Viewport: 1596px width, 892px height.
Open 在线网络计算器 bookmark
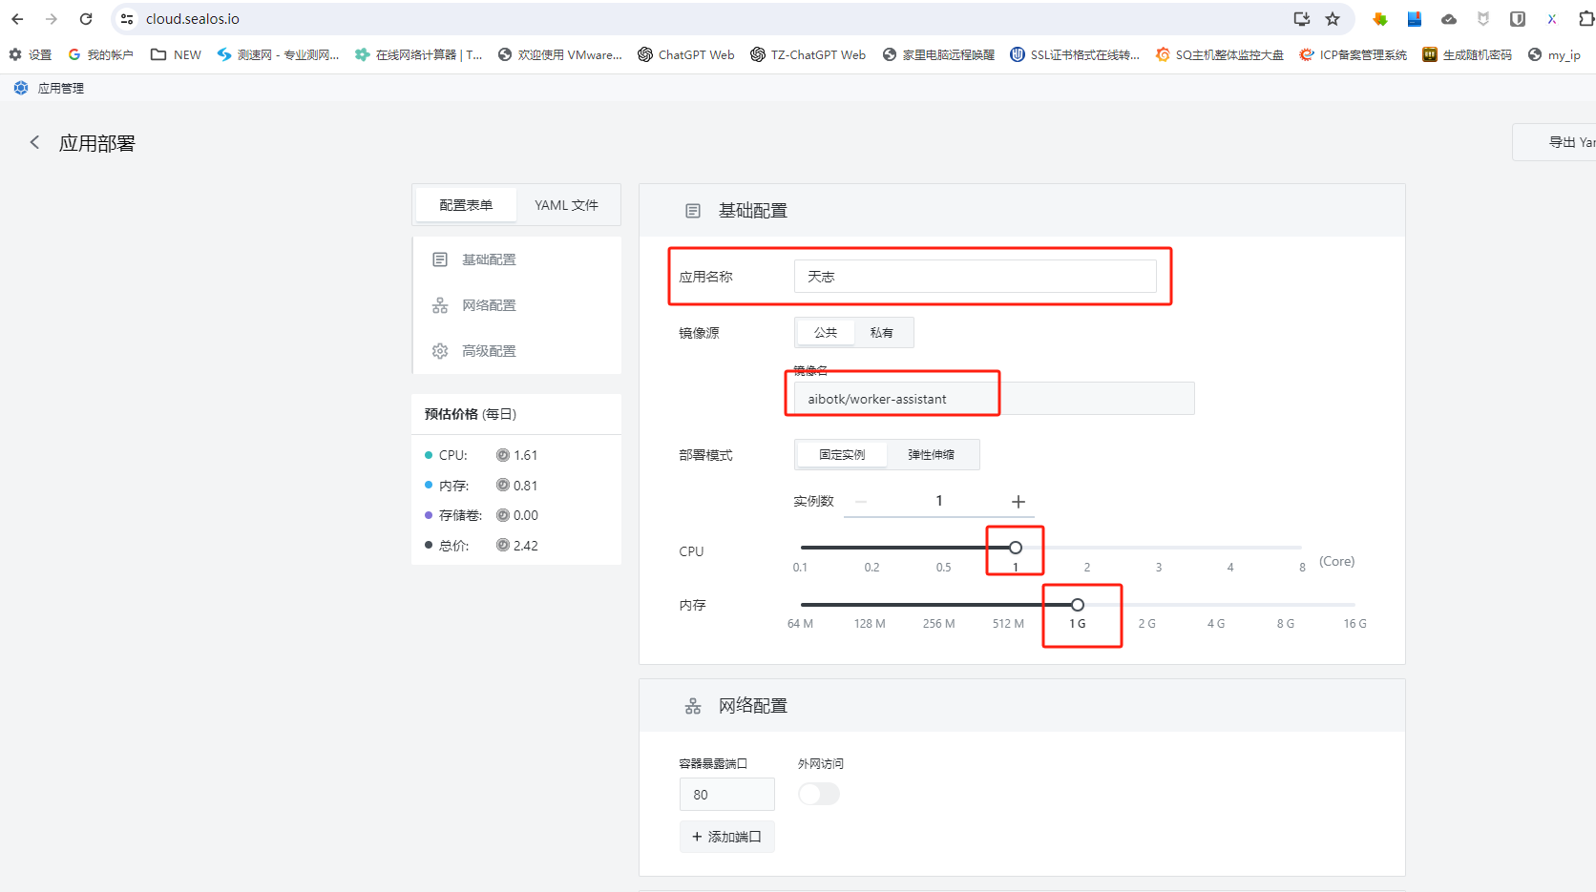pyautogui.click(x=418, y=55)
